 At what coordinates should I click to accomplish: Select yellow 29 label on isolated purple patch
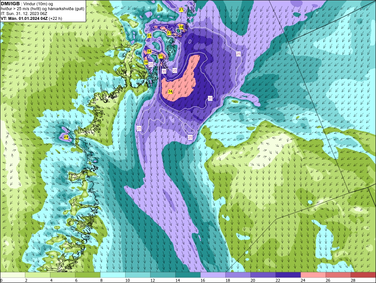point(67,137)
